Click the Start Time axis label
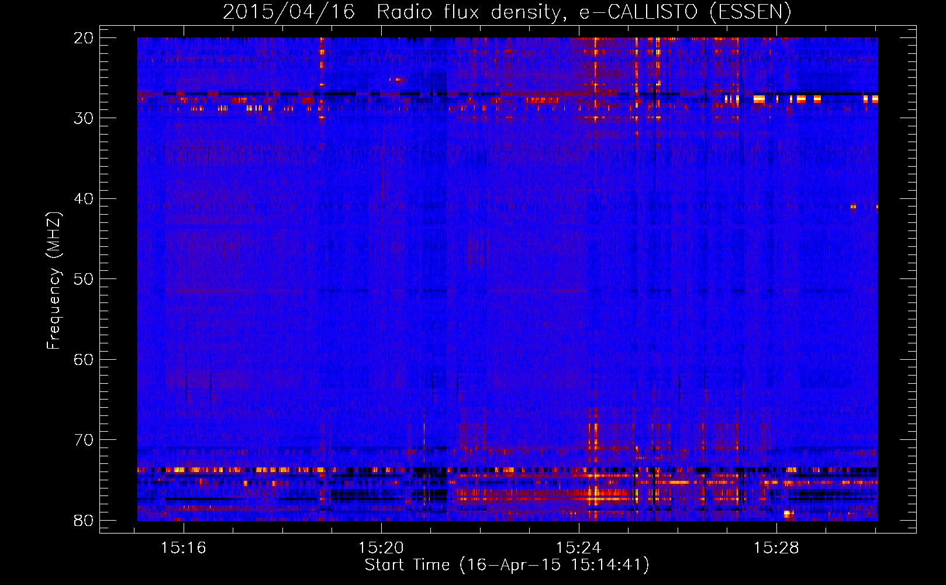Image resolution: width=946 pixels, height=585 pixels. tap(507, 565)
